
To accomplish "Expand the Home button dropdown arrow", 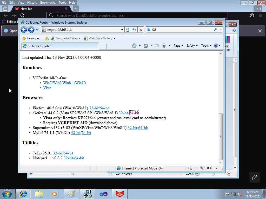I will click(x=140, y=46).
